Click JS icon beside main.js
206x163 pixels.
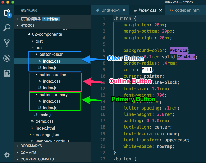pos(36,115)
